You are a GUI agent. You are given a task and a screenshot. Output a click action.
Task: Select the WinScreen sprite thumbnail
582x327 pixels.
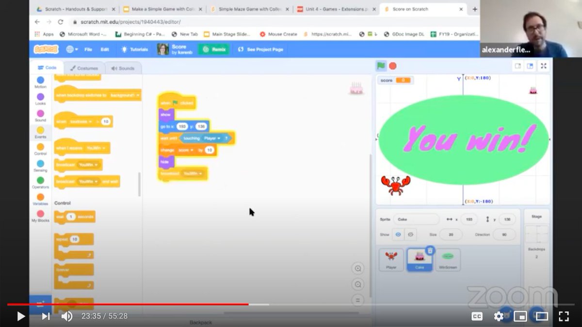coord(448,260)
